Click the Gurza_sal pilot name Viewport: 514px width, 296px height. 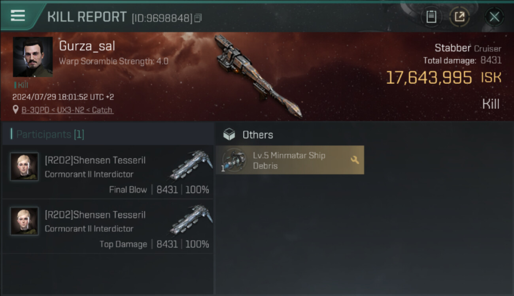87,46
